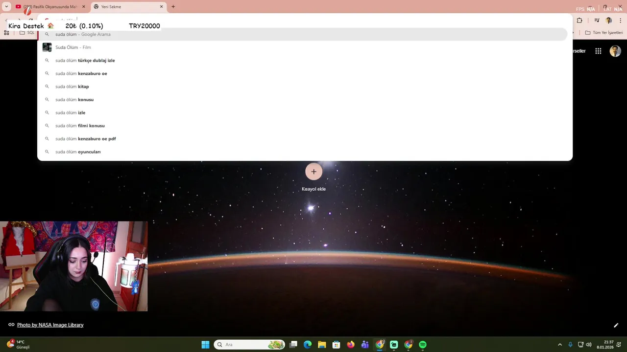The image size is (627, 352).
Task: Open Microsoft Teams from taskbar
Action: point(365,345)
